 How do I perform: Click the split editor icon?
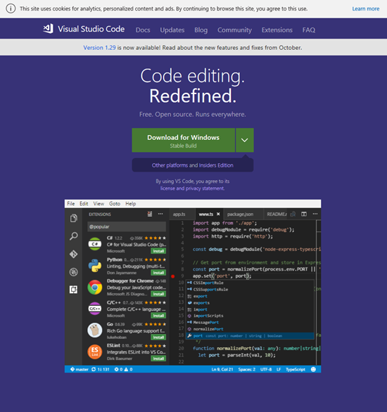[304, 214]
